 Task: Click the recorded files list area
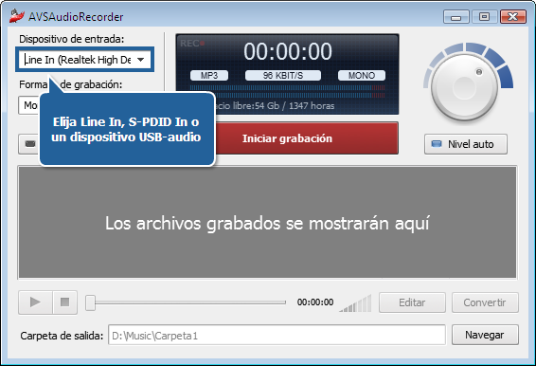267,222
